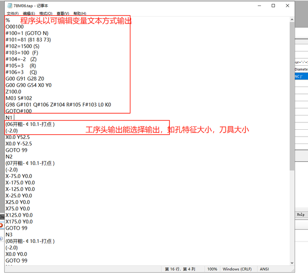Open the 编辑(E) menu

point(29,13)
